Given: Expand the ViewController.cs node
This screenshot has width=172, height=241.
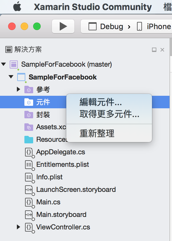Looking at the screenshot, I should point(18,227).
